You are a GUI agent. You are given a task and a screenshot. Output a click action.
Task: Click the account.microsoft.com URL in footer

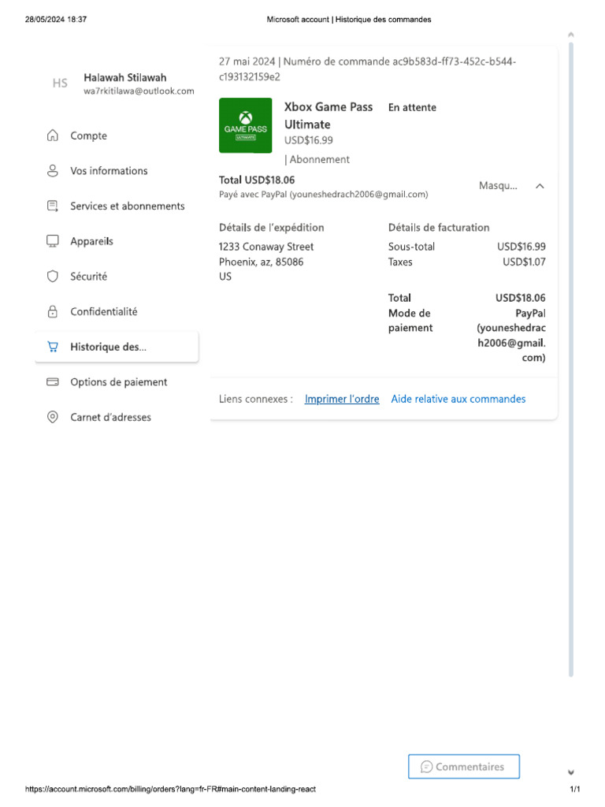pos(170,789)
